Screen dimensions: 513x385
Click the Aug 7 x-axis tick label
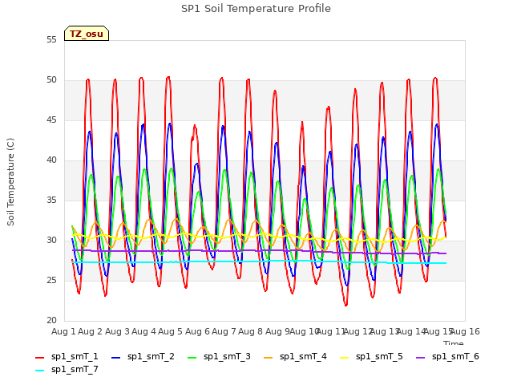224,331
